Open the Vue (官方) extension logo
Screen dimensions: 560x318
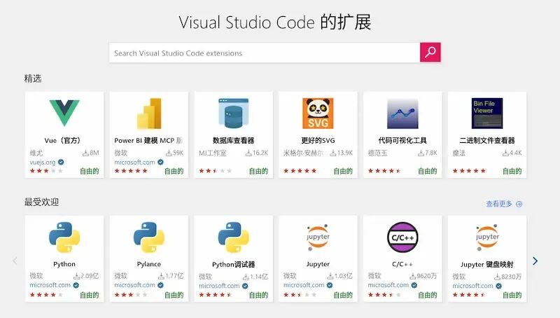click(x=64, y=113)
